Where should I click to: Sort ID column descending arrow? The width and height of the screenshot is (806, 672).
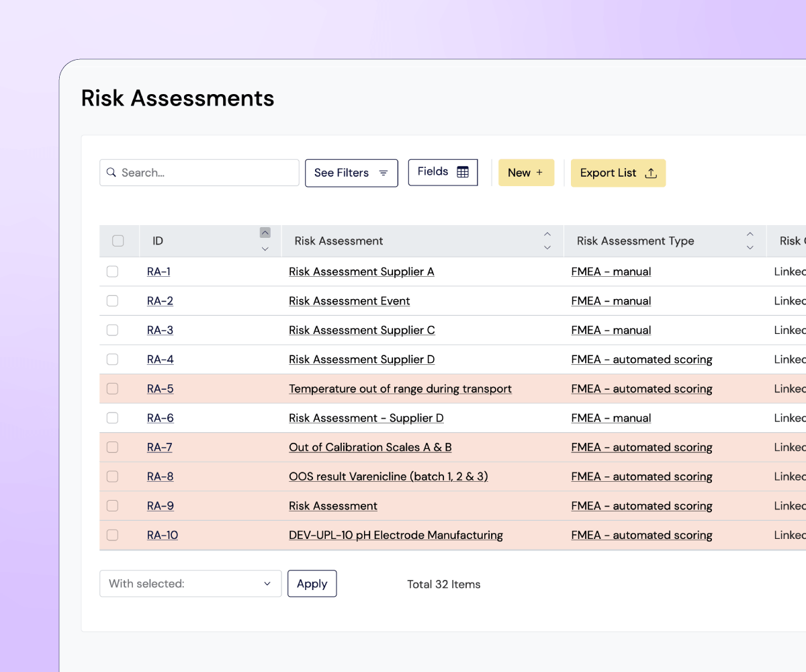coord(265,249)
